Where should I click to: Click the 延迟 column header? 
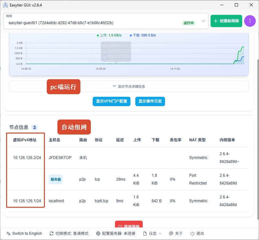[x=120, y=140]
